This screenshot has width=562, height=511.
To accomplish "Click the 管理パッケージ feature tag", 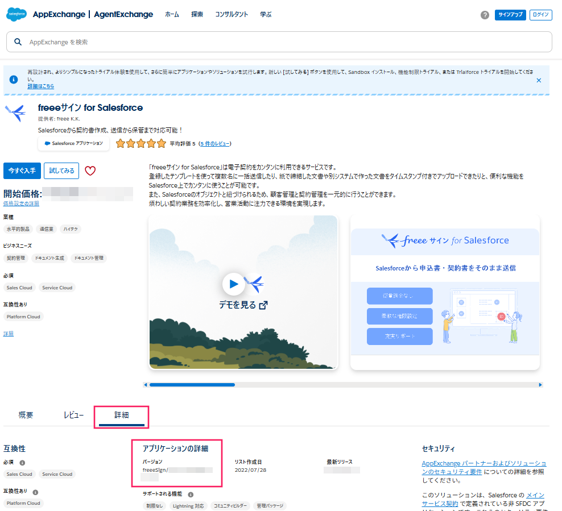I will coord(270,506).
